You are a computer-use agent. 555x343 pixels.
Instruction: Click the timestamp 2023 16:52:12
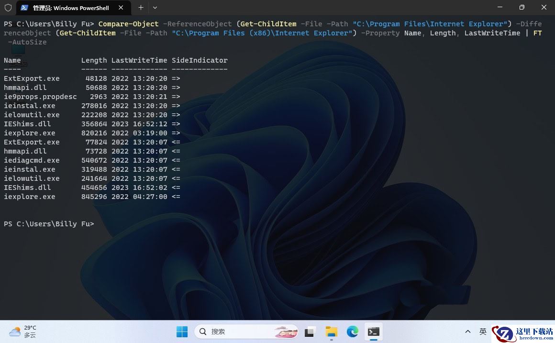coord(139,124)
